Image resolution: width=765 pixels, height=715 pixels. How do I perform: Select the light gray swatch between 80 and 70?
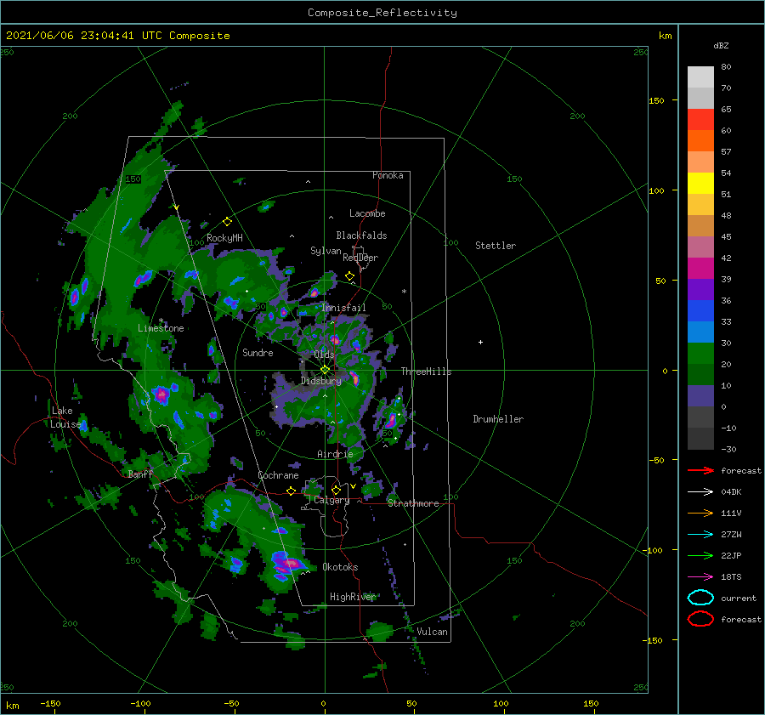700,77
